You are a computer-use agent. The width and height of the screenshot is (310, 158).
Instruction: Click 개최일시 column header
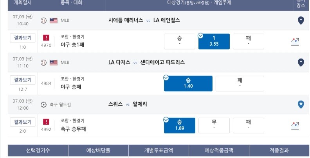(23, 3)
